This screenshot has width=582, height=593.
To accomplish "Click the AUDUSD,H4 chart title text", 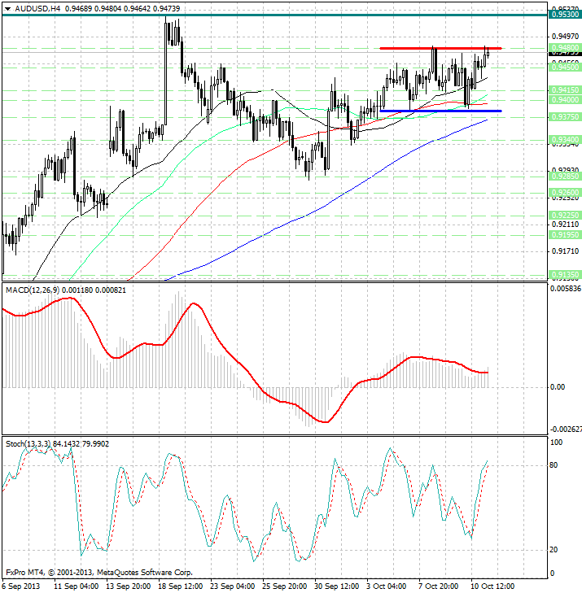I will coord(37,8).
